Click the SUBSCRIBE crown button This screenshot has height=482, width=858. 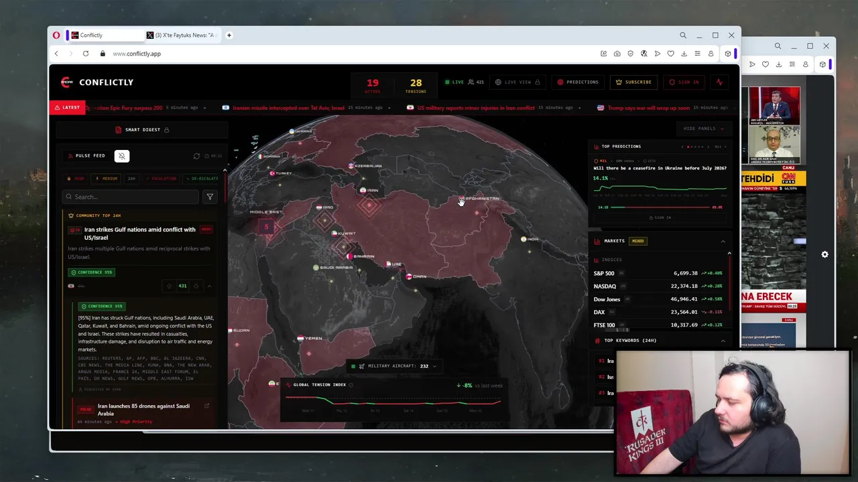coord(633,82)
